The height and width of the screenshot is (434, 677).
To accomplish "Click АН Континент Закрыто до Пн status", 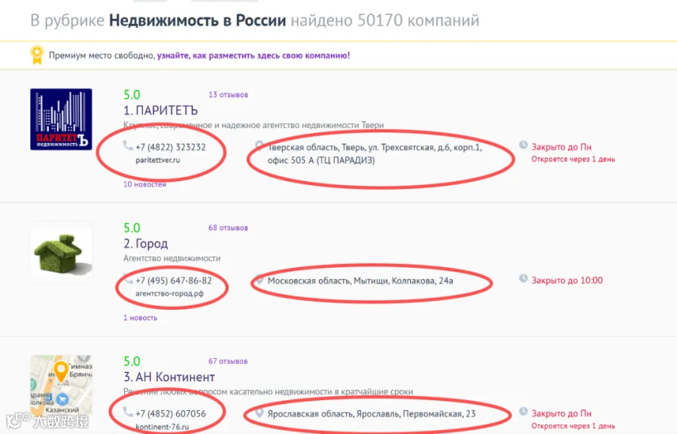I will coord(561,413).
